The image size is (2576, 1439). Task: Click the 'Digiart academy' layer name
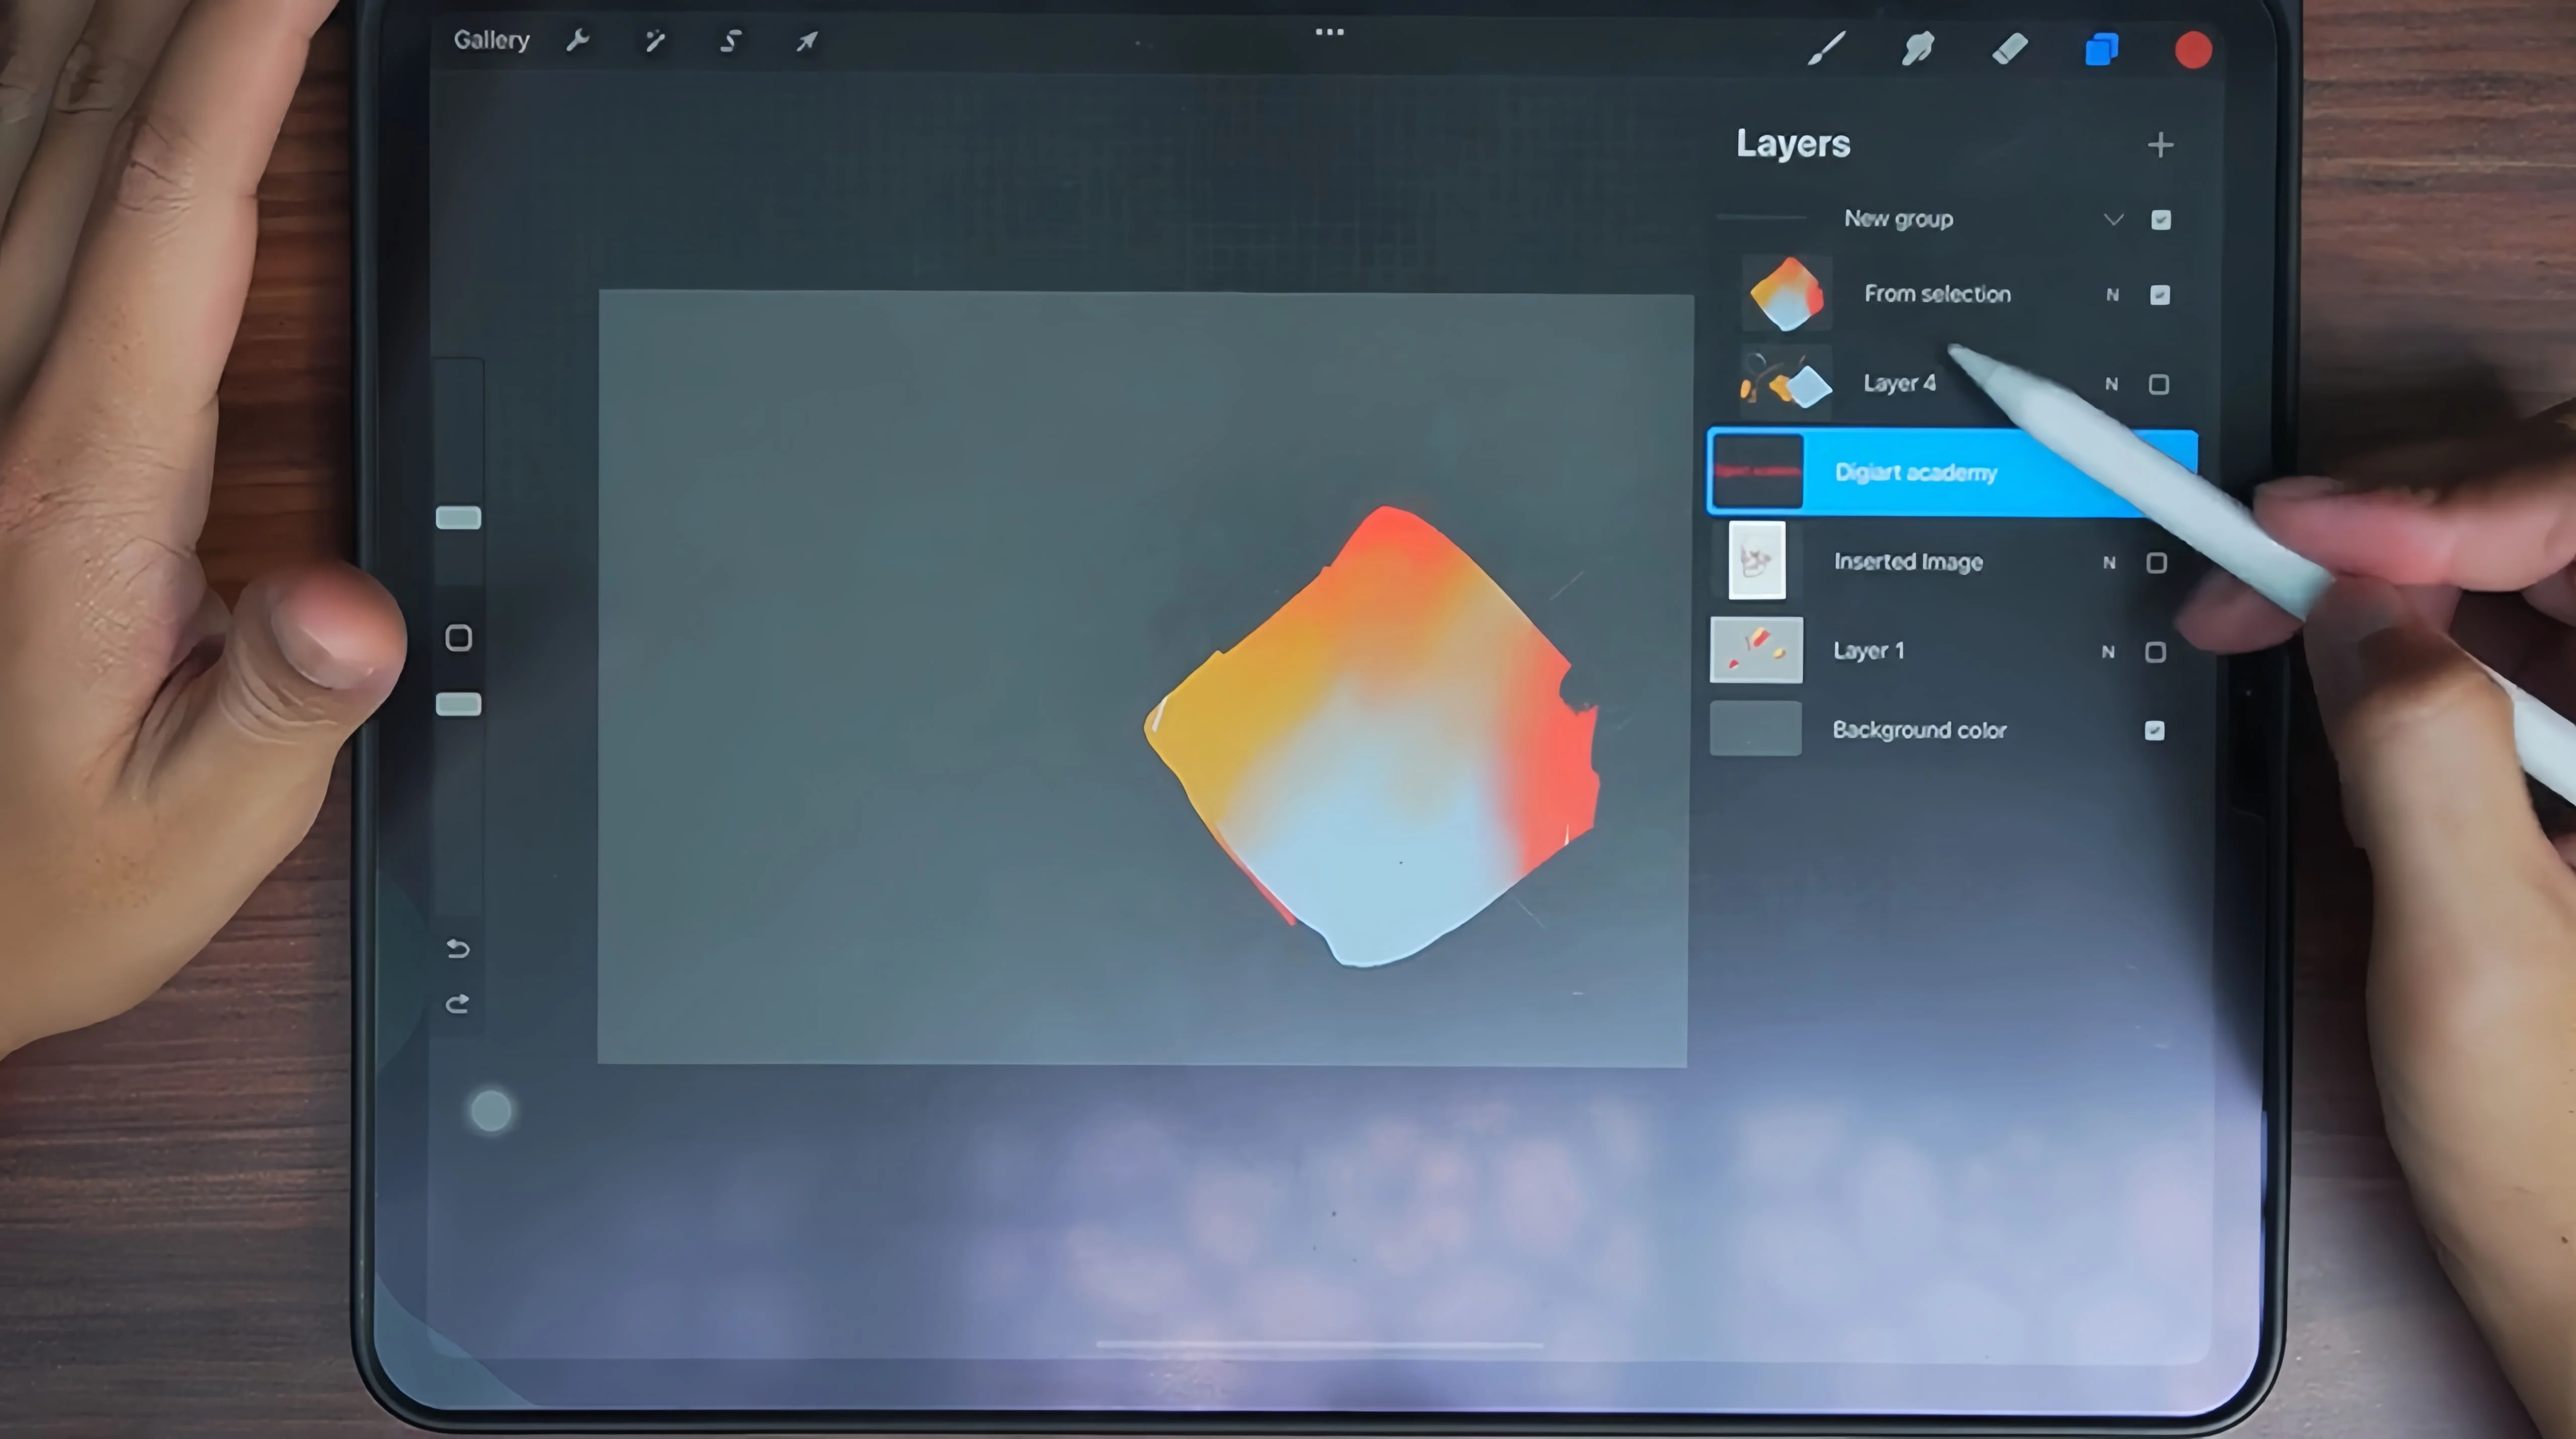pyautogui.click(x=1916, y=472)
